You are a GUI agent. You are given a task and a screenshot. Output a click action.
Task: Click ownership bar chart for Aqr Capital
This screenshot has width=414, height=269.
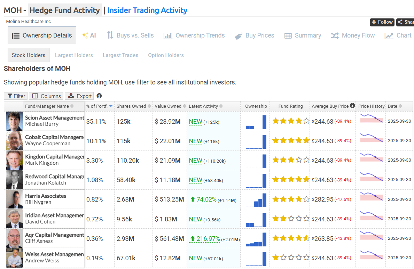pyautogui.click(x=256, y=239)
